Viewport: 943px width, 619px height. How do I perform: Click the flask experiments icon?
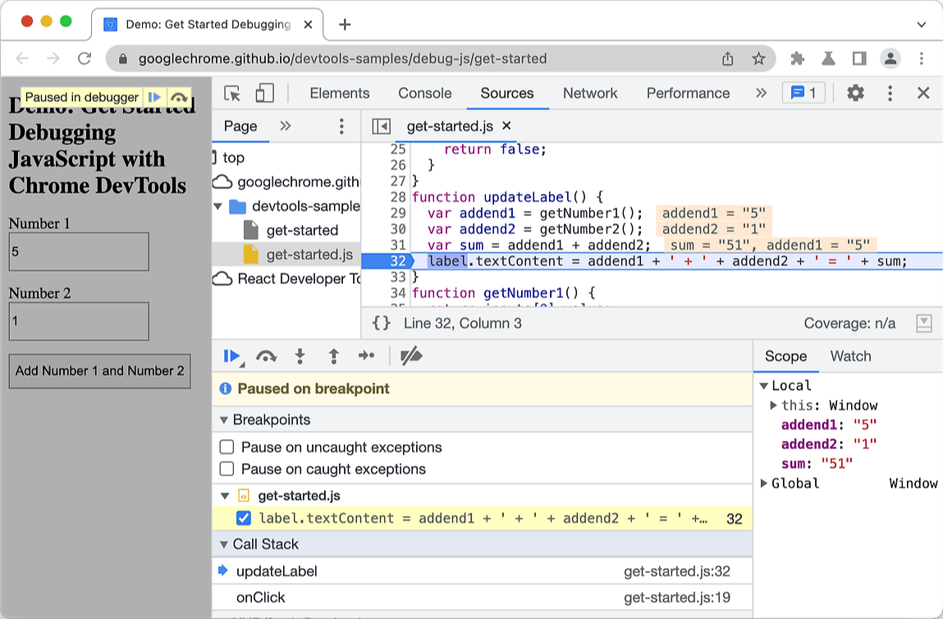click(x=828, y=58)
